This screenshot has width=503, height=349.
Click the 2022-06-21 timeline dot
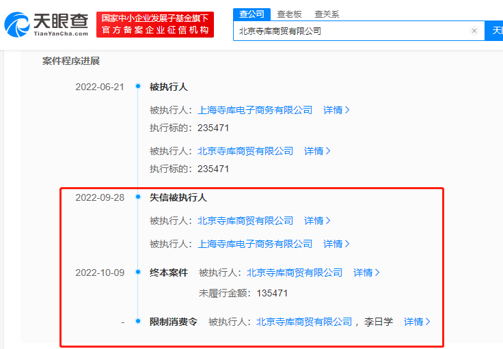[x=138, y=86]
